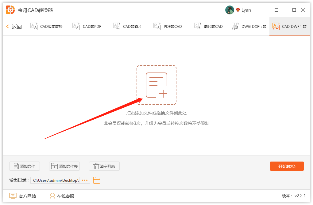This screenshot has height=205, width=313.
Task: Click the 在线客服 support icon
Action: coord(52,196)
